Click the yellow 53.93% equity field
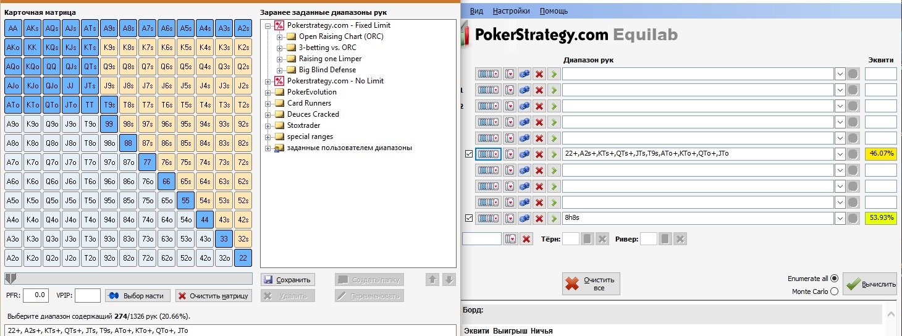Viewport: 902px width, 336px height. pyautogui.click(x=880, y=218)
